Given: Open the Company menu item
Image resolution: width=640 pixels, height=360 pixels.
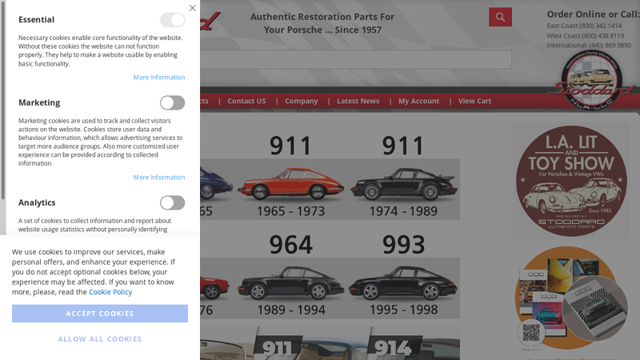Looking at the screenshot, I should pos(302,101).
